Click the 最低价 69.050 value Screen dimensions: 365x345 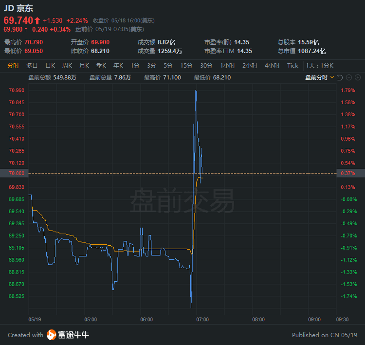point(34,51)
